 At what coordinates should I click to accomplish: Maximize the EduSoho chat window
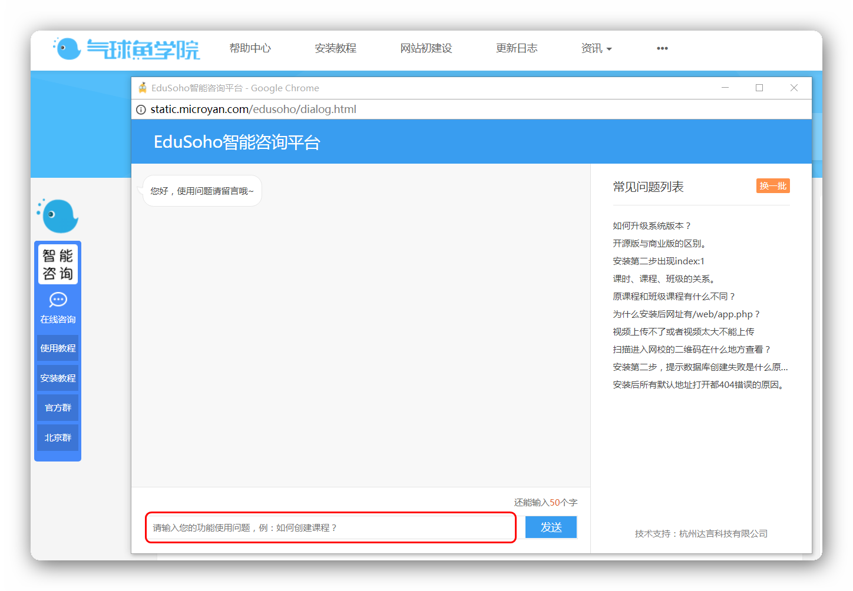tap(759, 88)
